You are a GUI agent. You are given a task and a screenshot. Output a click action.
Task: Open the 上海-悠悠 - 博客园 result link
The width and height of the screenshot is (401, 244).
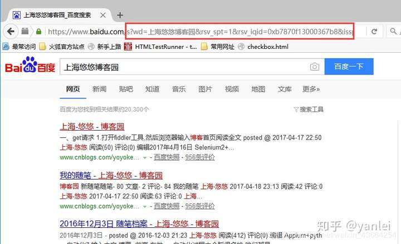click(92, 126)
